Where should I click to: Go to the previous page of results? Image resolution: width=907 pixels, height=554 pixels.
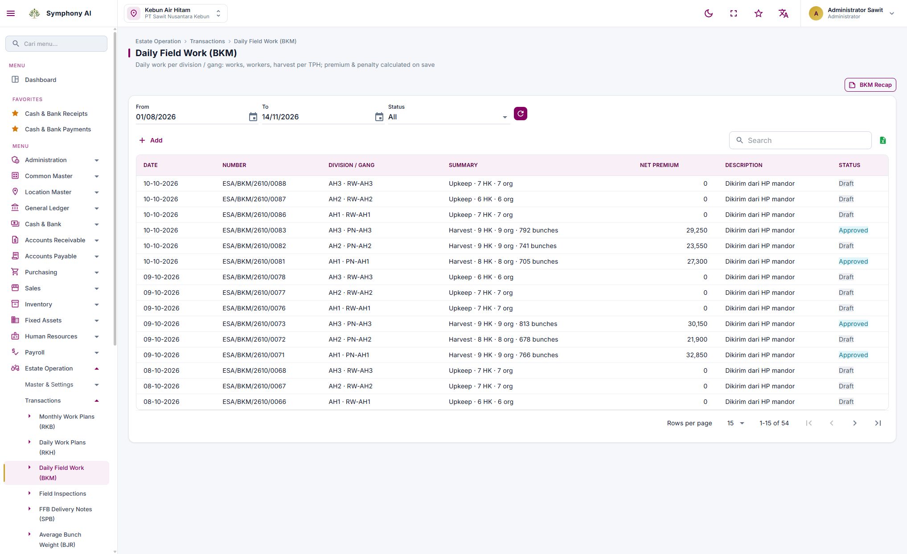(831, 423)
